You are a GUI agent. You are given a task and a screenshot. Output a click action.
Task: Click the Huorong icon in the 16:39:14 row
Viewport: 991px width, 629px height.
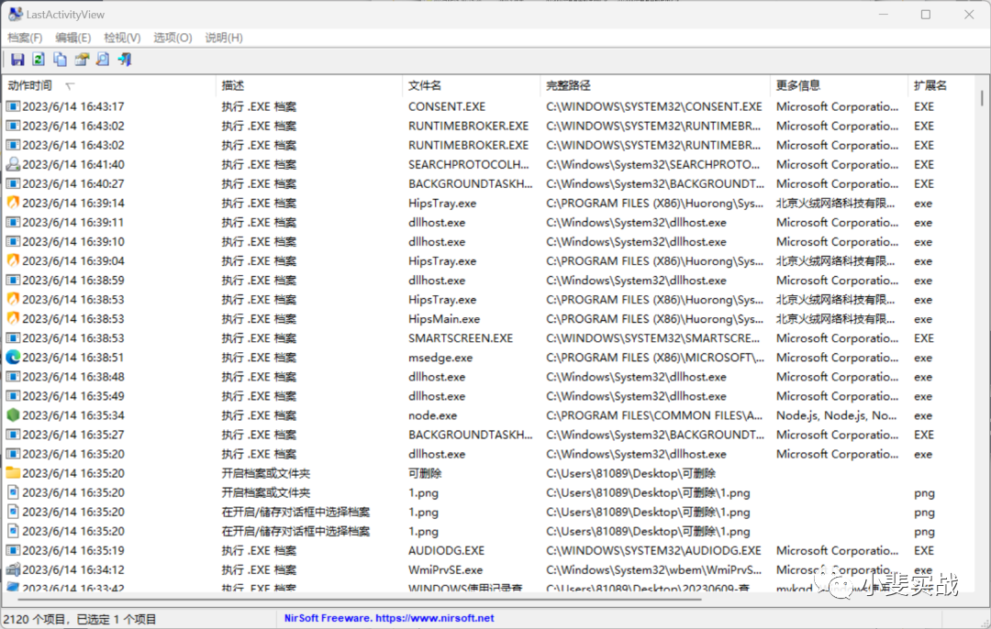pyautogui.click(x=13, y=203)
